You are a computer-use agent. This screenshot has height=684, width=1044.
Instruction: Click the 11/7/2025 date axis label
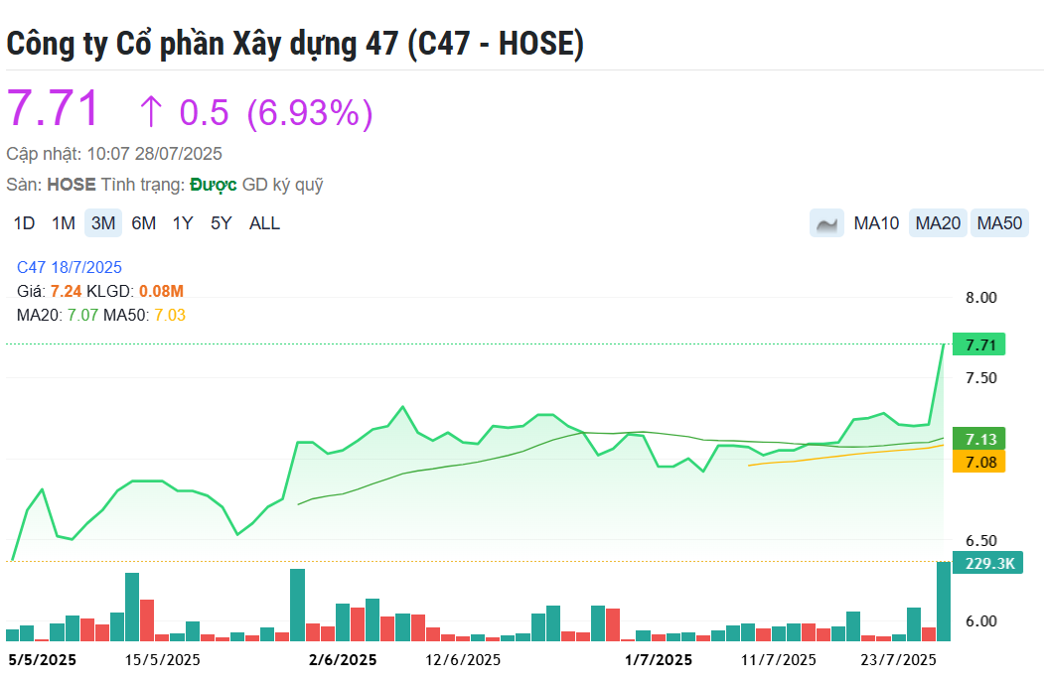[779, 660]
